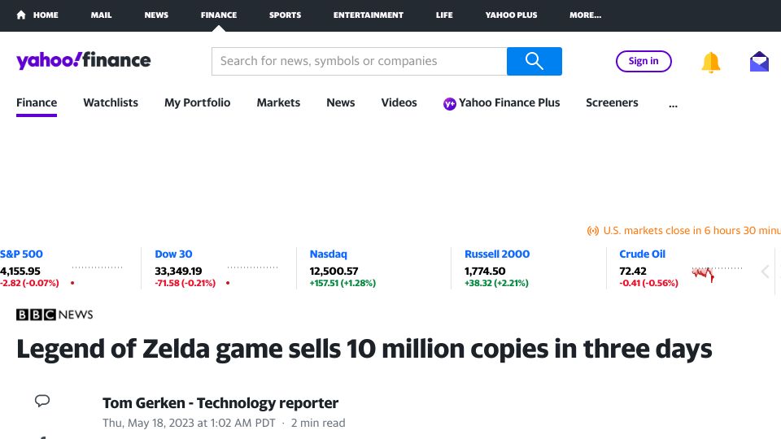
Task: Open the My Portfolio tab
Action: coord(197,102)
